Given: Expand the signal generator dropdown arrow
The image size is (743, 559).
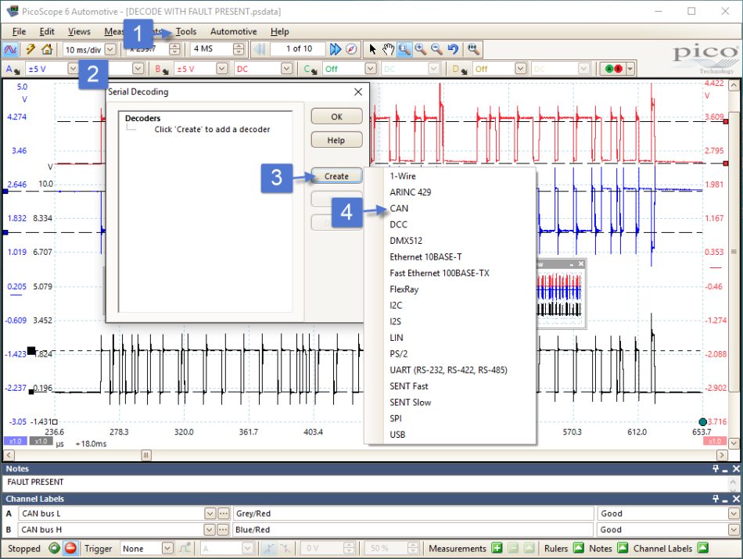Looking at the screenshot, I should point(630,69).
